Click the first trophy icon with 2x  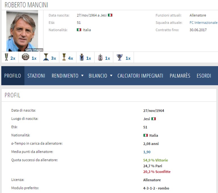(x=7, y=57)
